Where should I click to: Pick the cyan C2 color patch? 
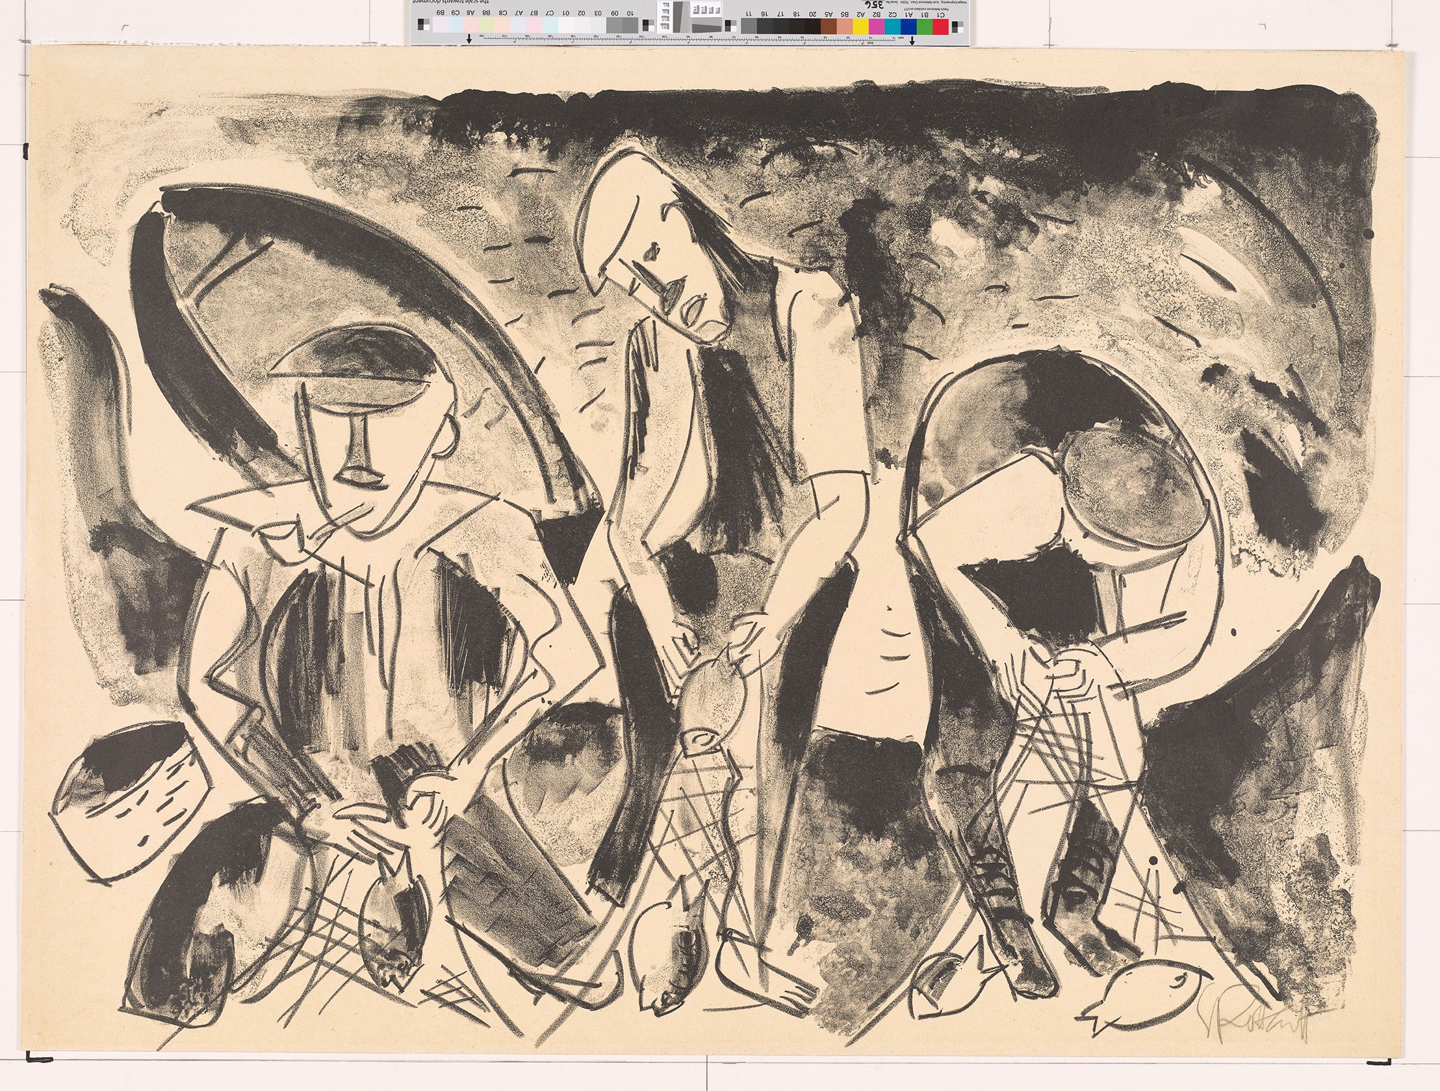[x=893, y=26]
